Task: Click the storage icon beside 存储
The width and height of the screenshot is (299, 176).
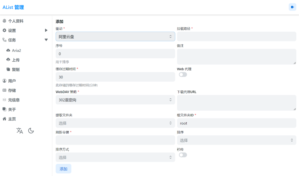Action: (4, 90)
